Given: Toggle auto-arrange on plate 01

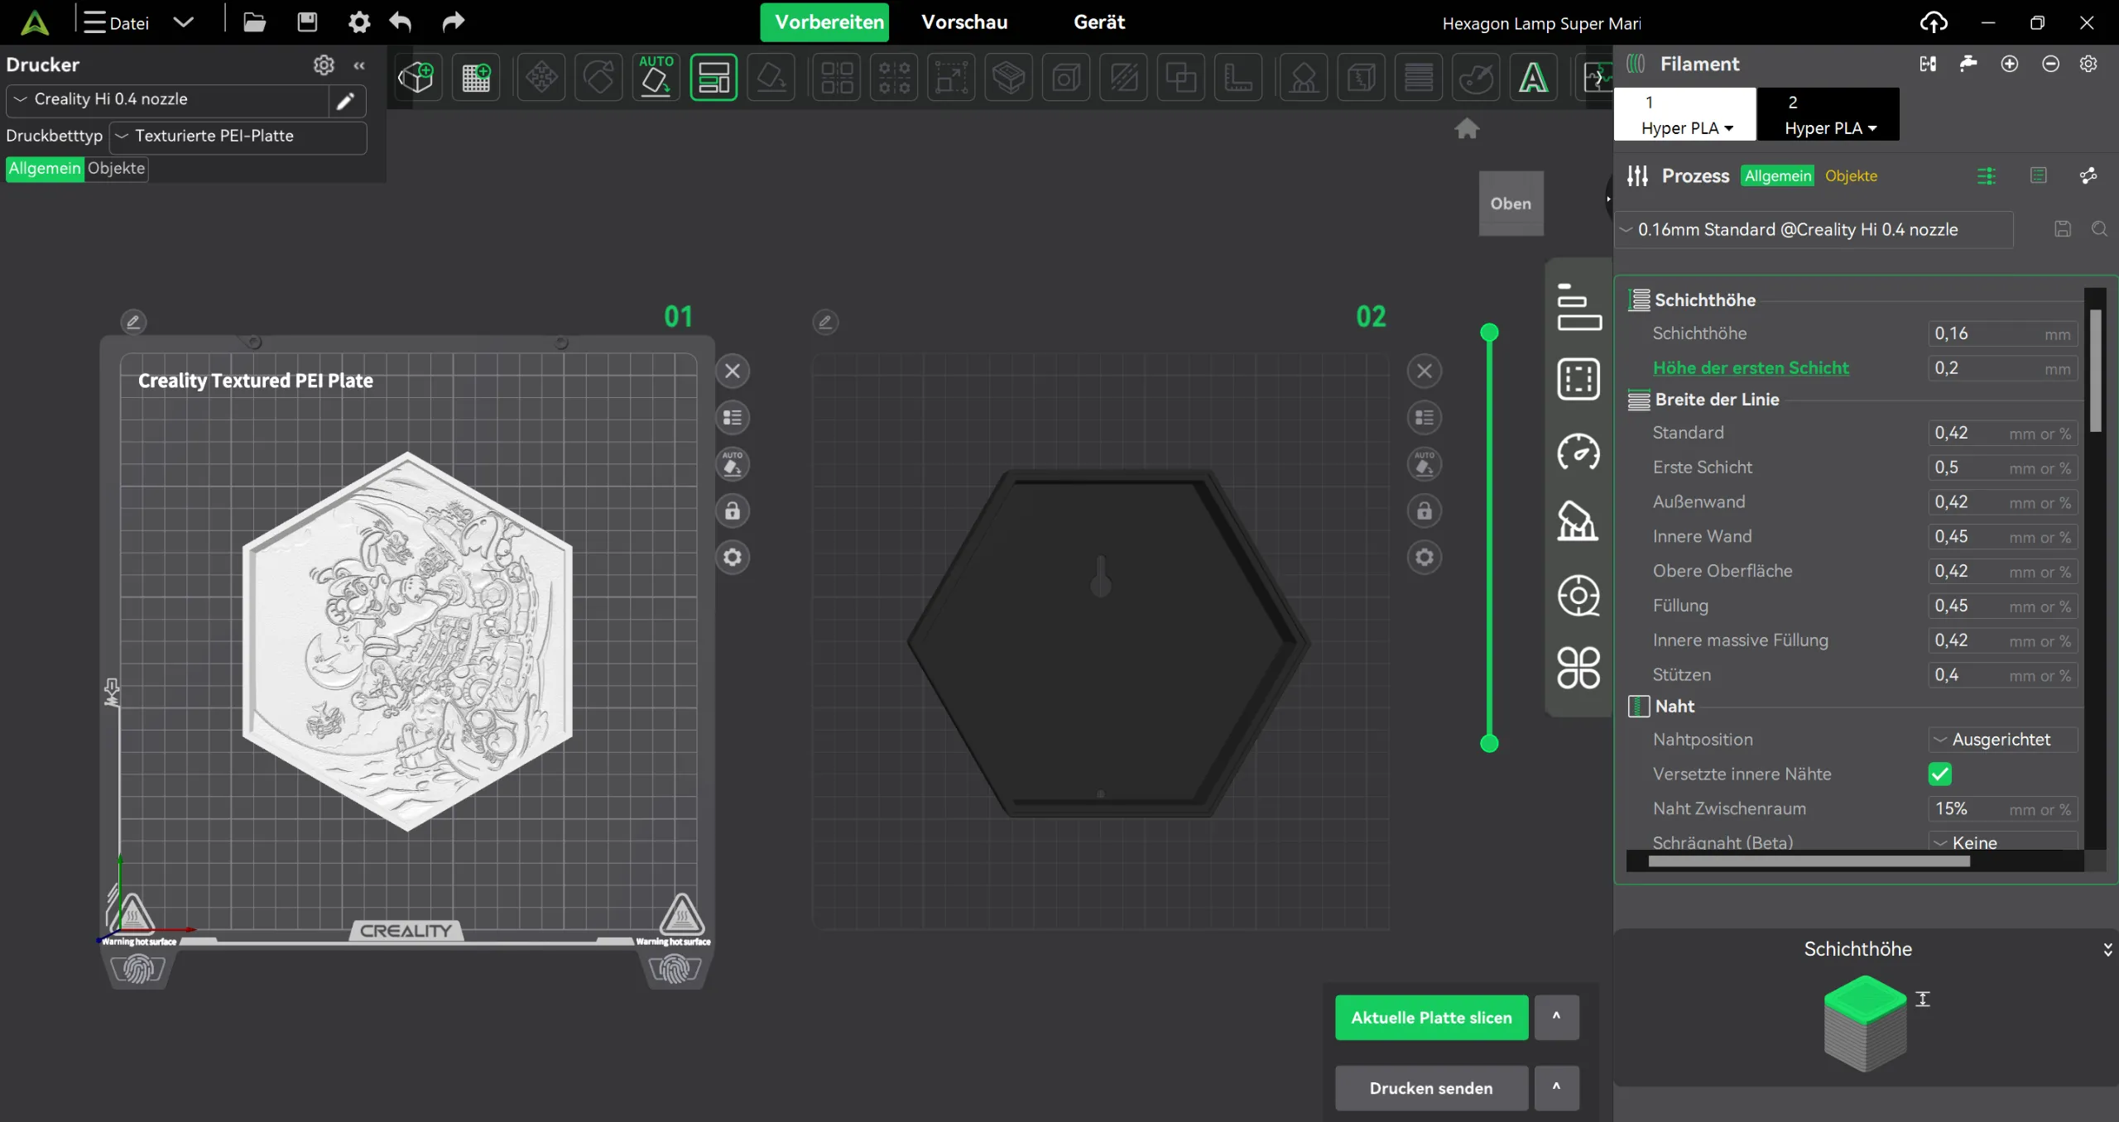Looking at the screenshot, I should 732,464.
